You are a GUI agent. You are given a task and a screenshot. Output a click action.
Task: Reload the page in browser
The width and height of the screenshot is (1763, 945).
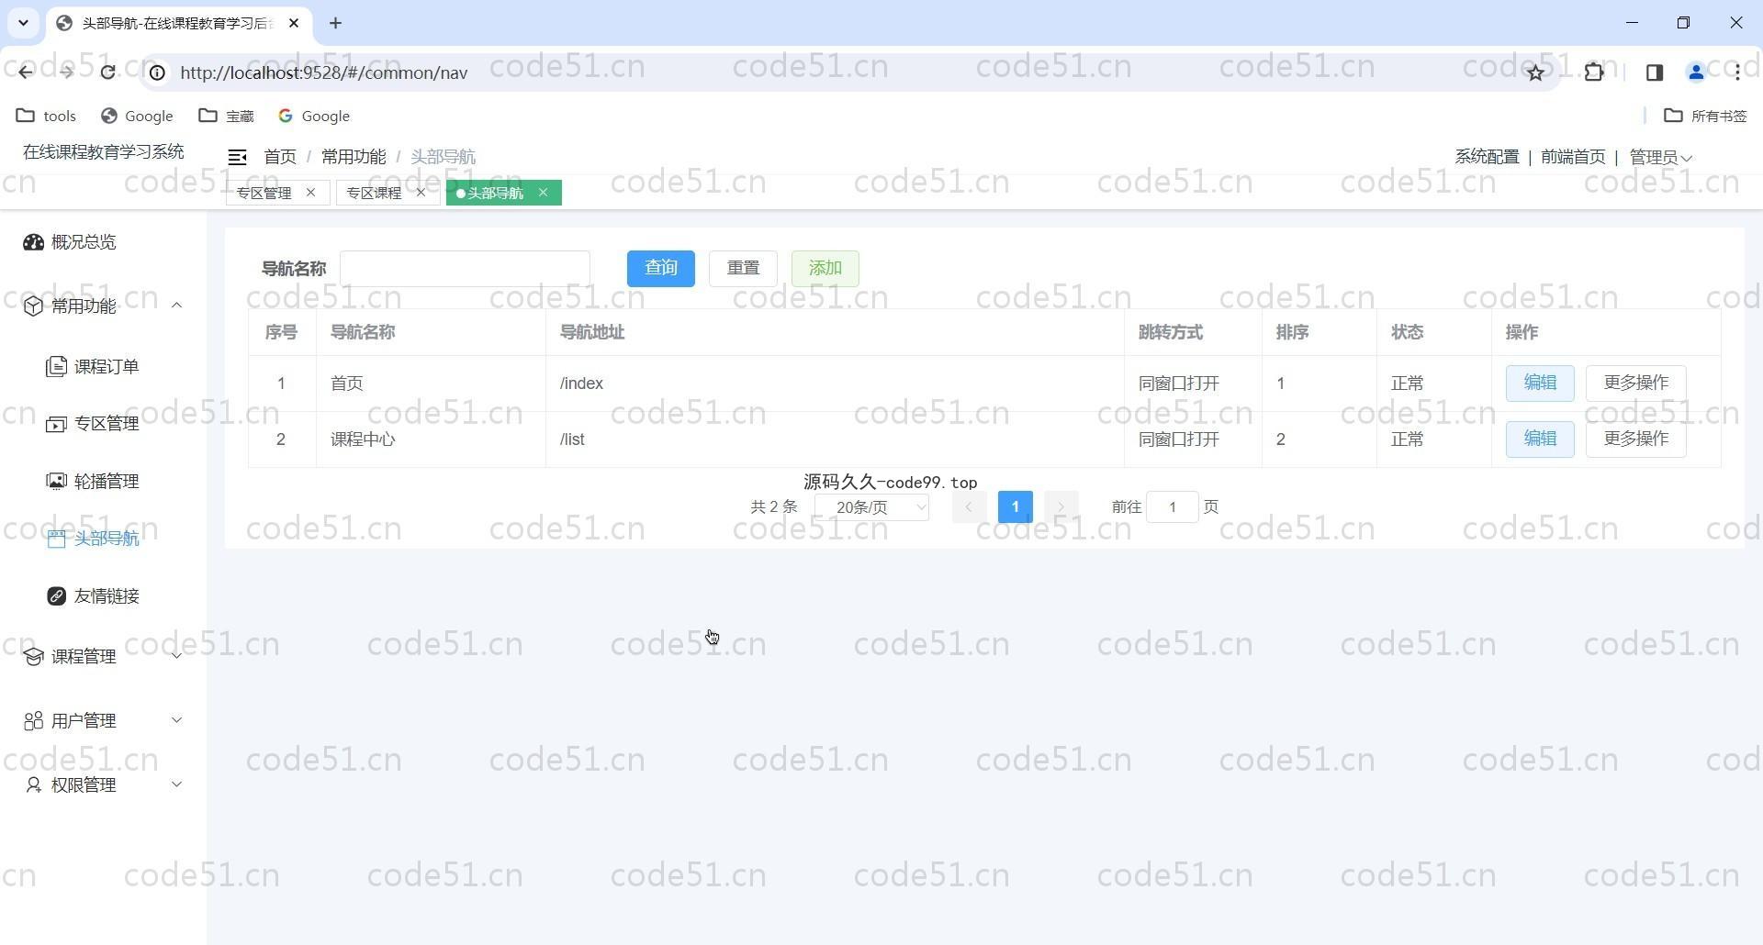[x=108, y=72]
